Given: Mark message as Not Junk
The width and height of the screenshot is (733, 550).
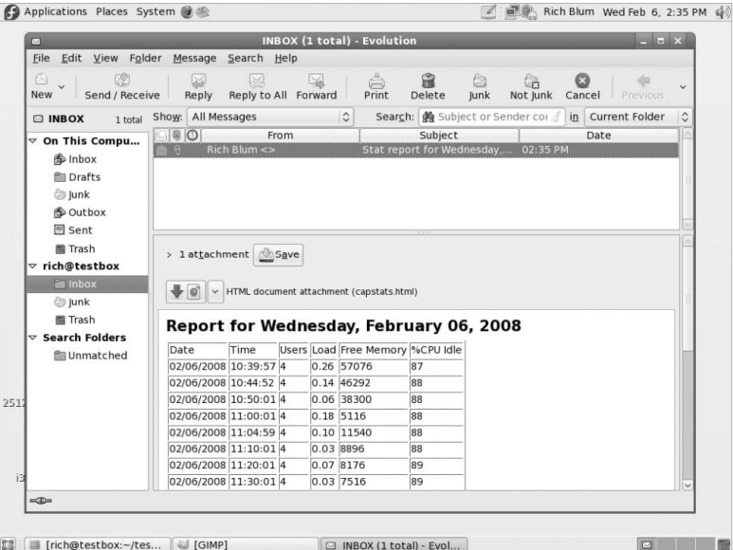Looking at the screenshot, I should [531, 87].
